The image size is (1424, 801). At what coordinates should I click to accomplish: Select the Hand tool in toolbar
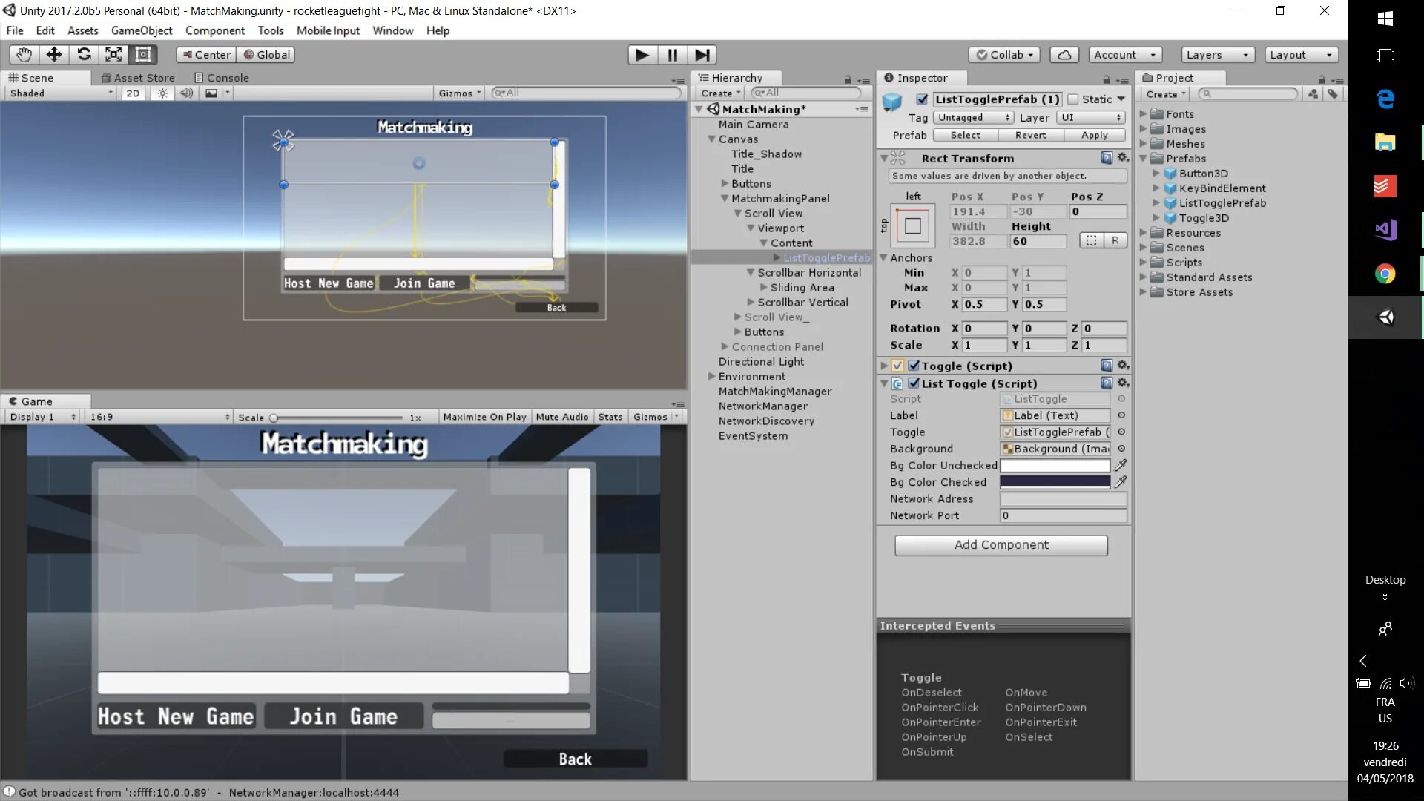pos(24,55)
